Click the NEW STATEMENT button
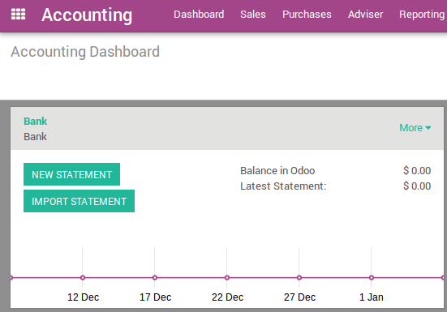Image resolution: width=447 pixels, height=312 pixels. tap(72, 174)
